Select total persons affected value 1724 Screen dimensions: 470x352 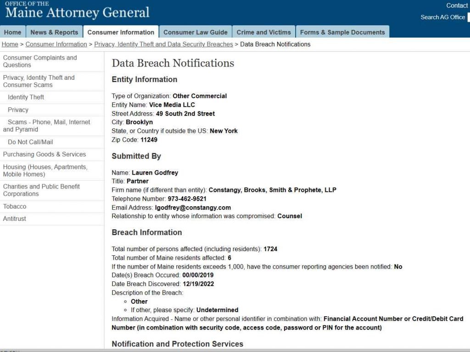[270, 249]
